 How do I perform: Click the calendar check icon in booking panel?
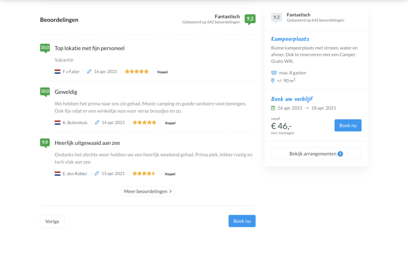tap(273, 108)
